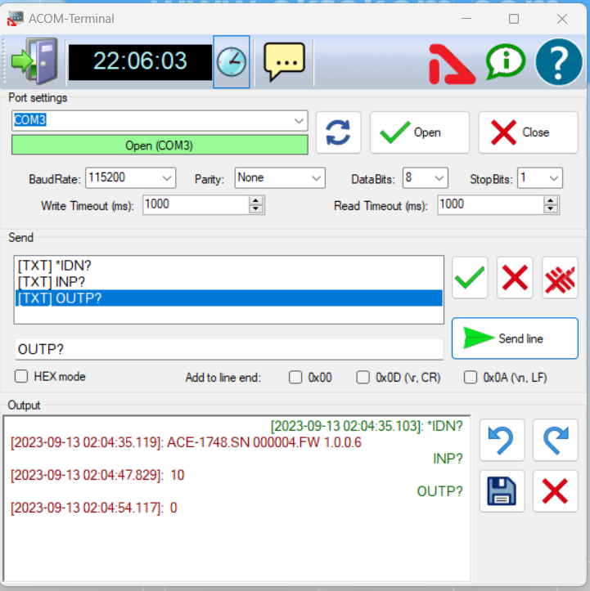Viewport: 590px width, 591px height.
Task: Click the red company logo icon
Action: (x=451, y=64)
